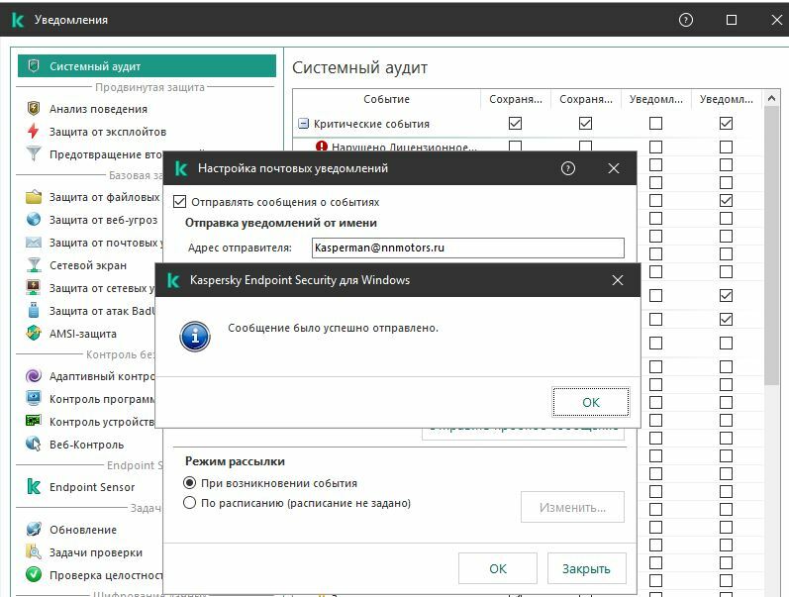The image size is (789, 597).
Task: Open Анализ поведения section
Action: coord(98,109)
